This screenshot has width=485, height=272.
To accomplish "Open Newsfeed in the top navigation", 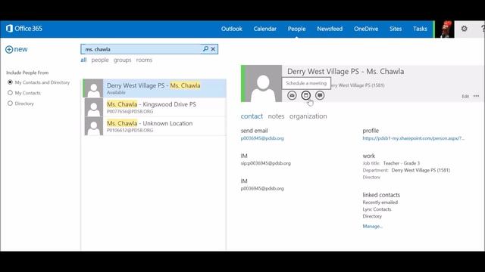I will click(330, 29).
